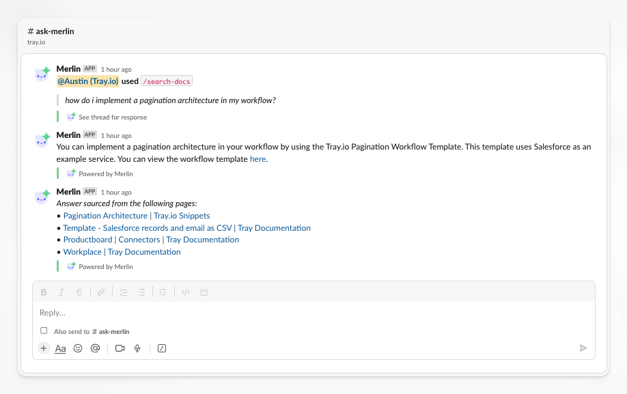Viewport: 627px width, 394px height.
Task: Click APP badge on first Merlin message
Action: (x=90, y=69)
